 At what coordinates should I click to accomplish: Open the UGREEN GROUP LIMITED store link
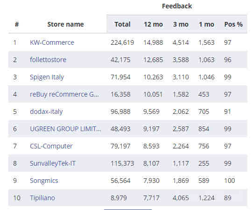click(x=65, y=129)
